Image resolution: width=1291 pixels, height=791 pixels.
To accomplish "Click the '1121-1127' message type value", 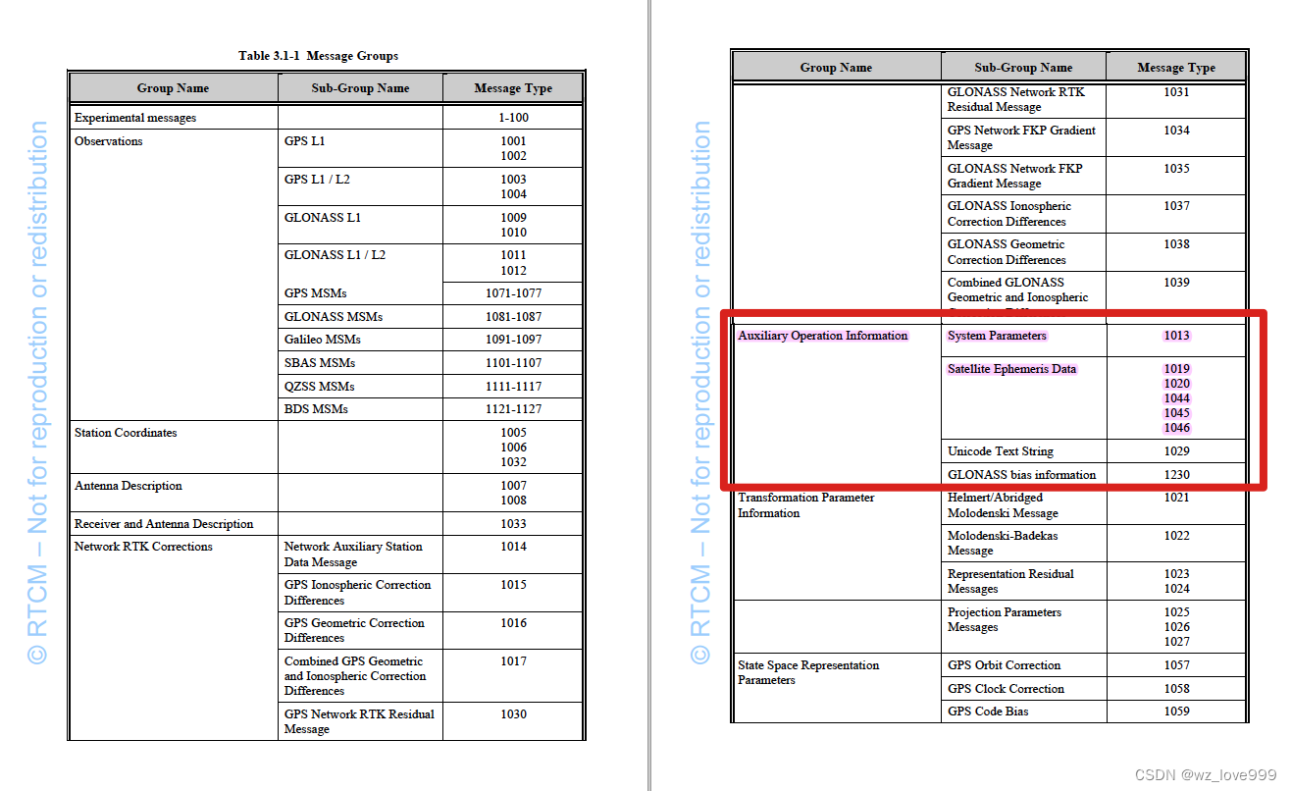I will (x=513, y=409).
